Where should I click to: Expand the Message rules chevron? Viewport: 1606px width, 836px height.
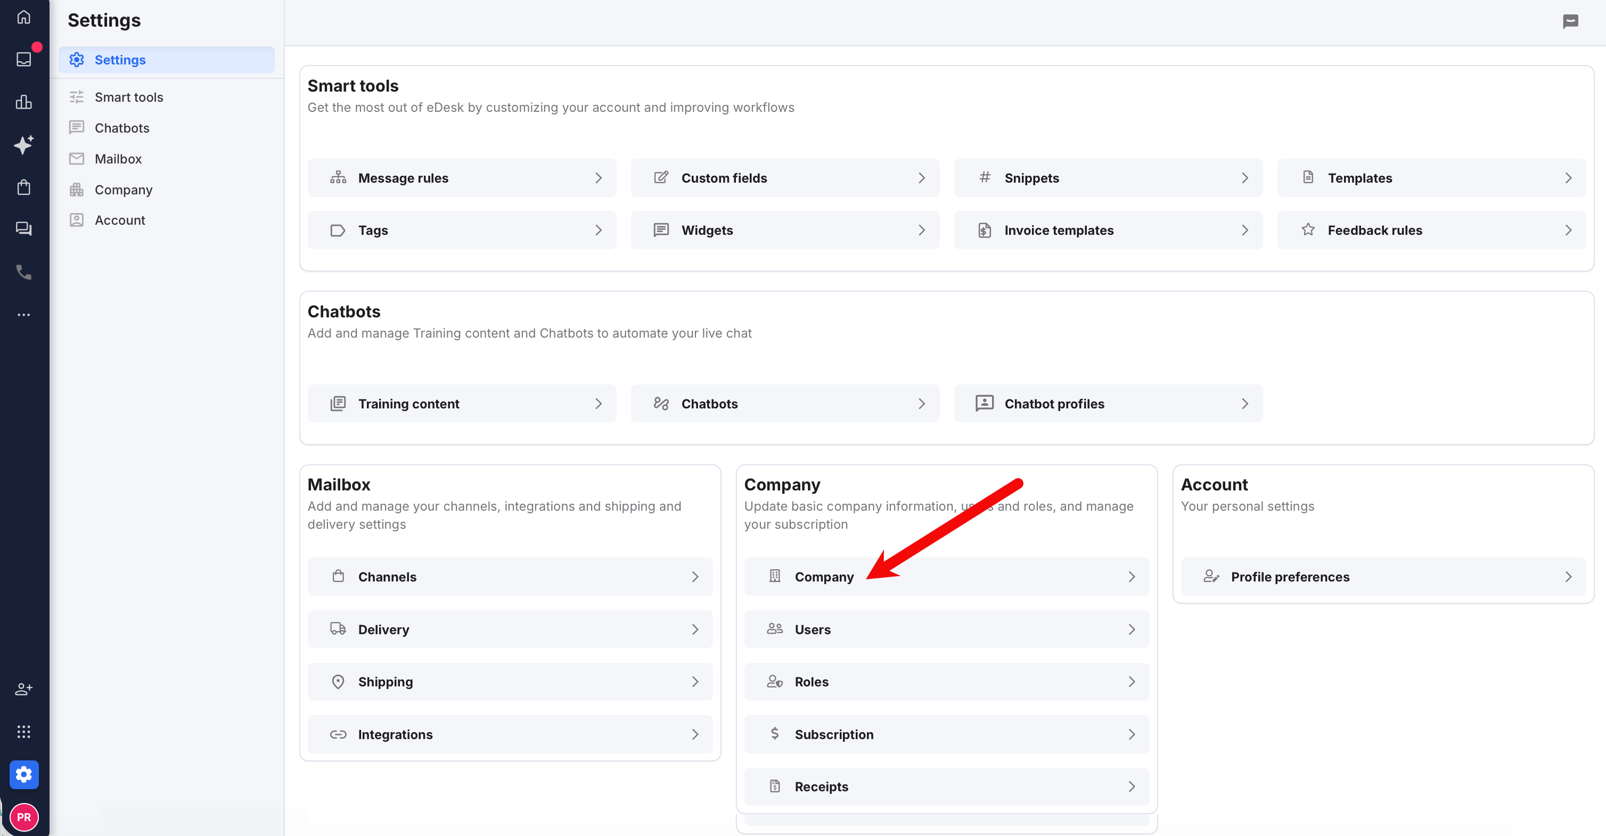point(599,178)
